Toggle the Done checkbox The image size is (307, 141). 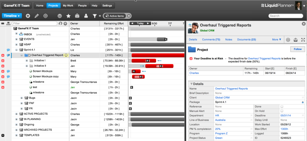[x=282, y=107]
